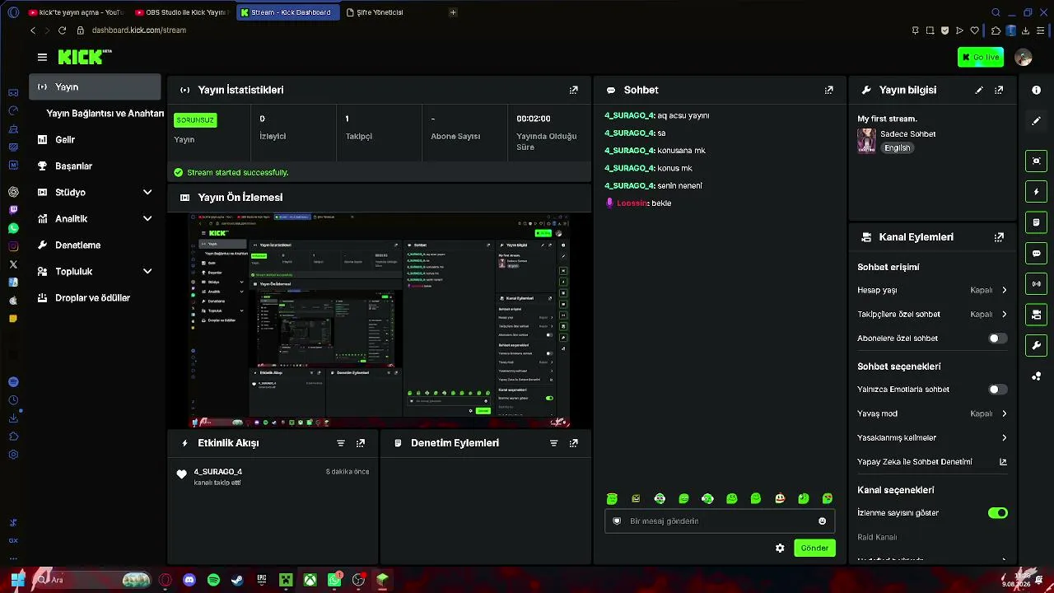Open the Kick hamburger menu
Screen dimensions: 1054x593
tap(42, 57)
